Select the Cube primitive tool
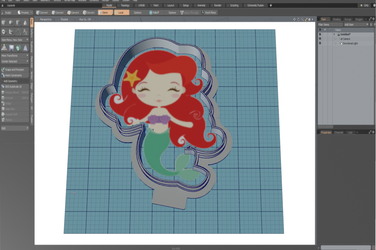Screen dimensions: 376x250 (x=4, y=23)
